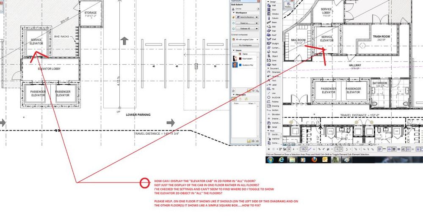Select the Morph tool in toolbox
Viewport: 423px width, 220px height.
(272, 52)
